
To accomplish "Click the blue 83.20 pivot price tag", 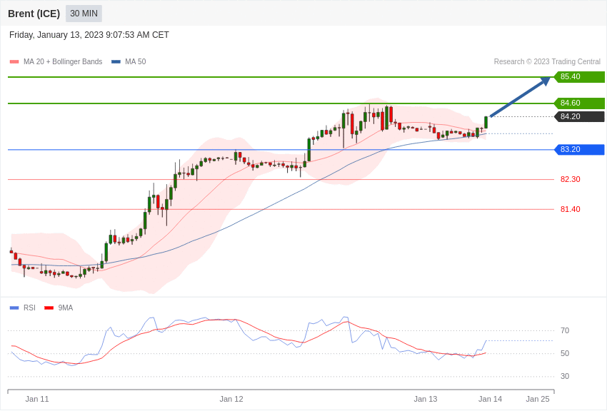I will 579,150.
